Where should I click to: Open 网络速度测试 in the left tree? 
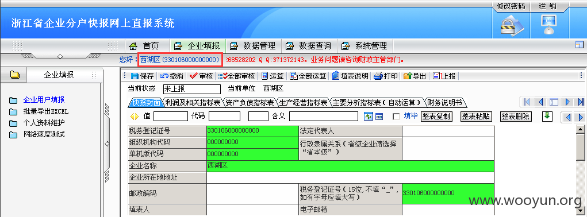tap(44, 134)
